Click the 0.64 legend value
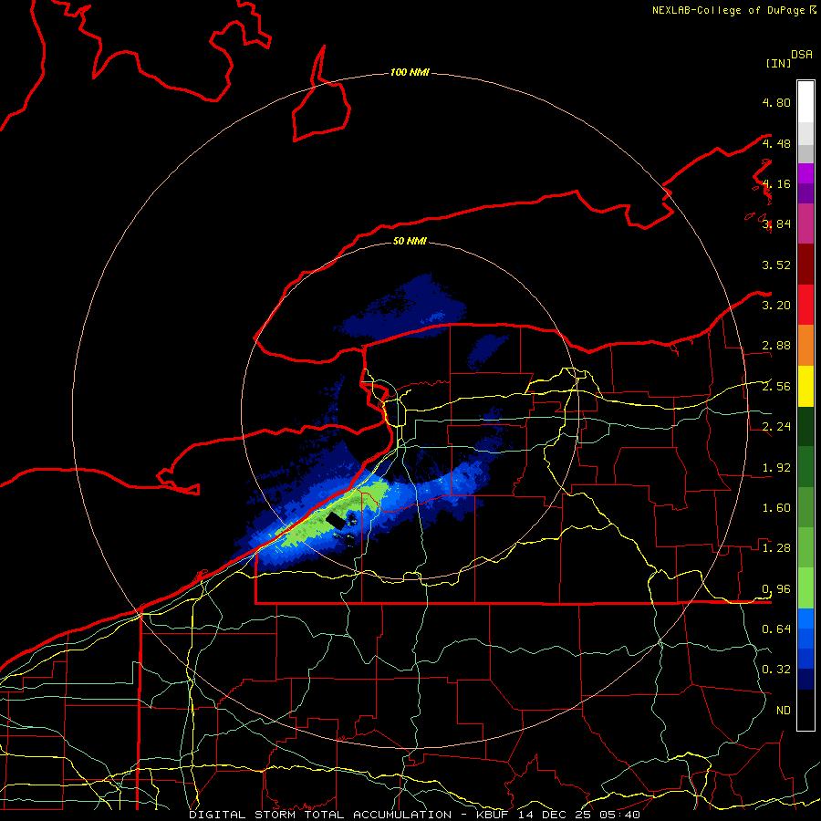 pyautogui.click(x=776, y=629)
